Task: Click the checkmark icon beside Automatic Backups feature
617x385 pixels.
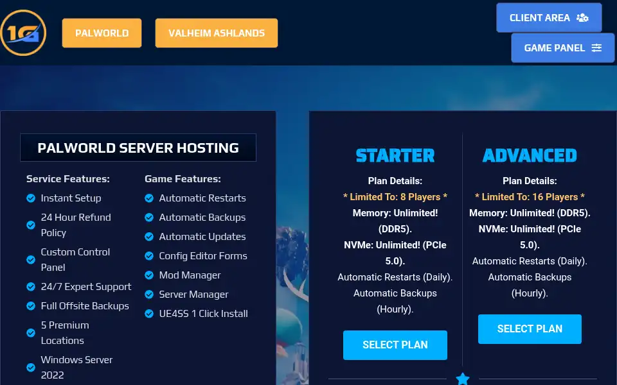Action: [x=149, y=218]
